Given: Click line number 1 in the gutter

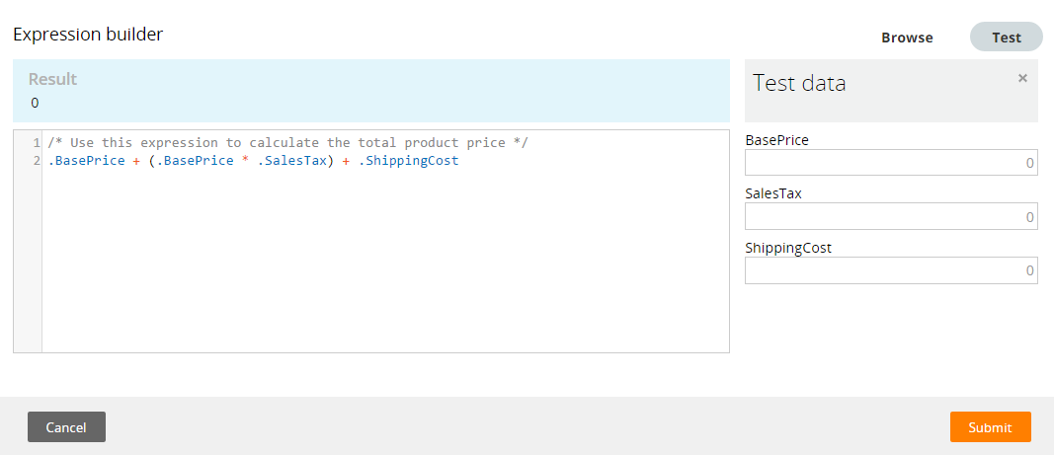Looking at the screenshot, I should click(37, 143).
